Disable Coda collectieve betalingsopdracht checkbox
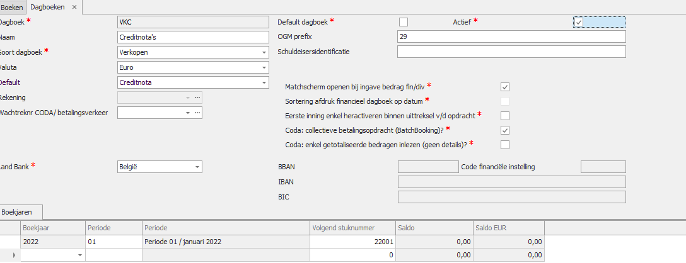Screen dimensions: 686x263 pos(505,130)
